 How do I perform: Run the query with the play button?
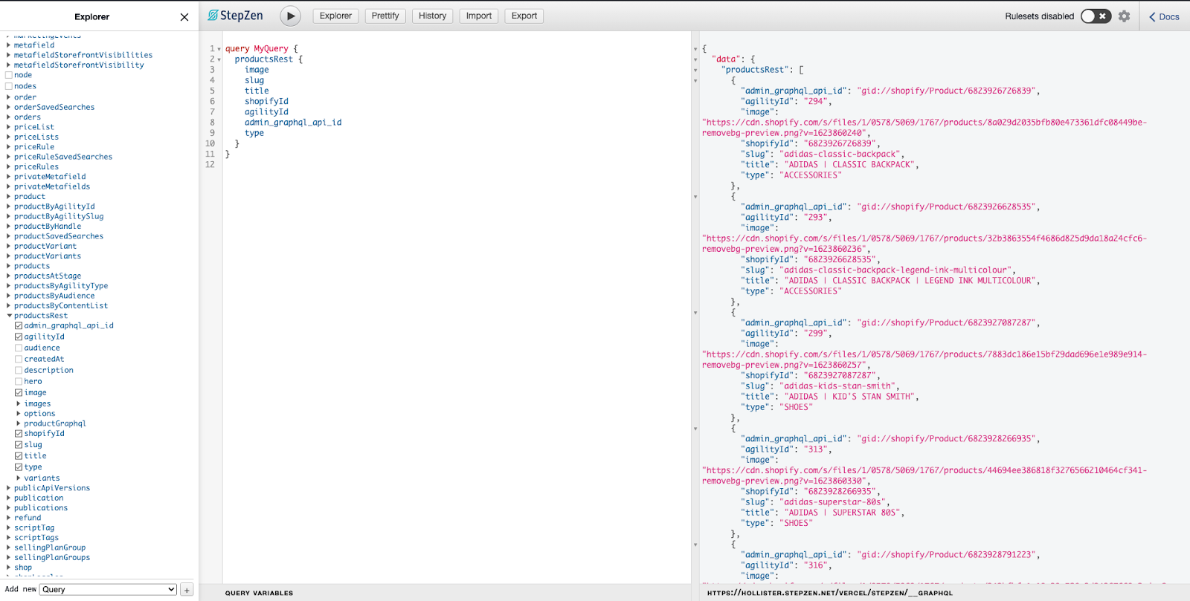[x=290, y=16]
